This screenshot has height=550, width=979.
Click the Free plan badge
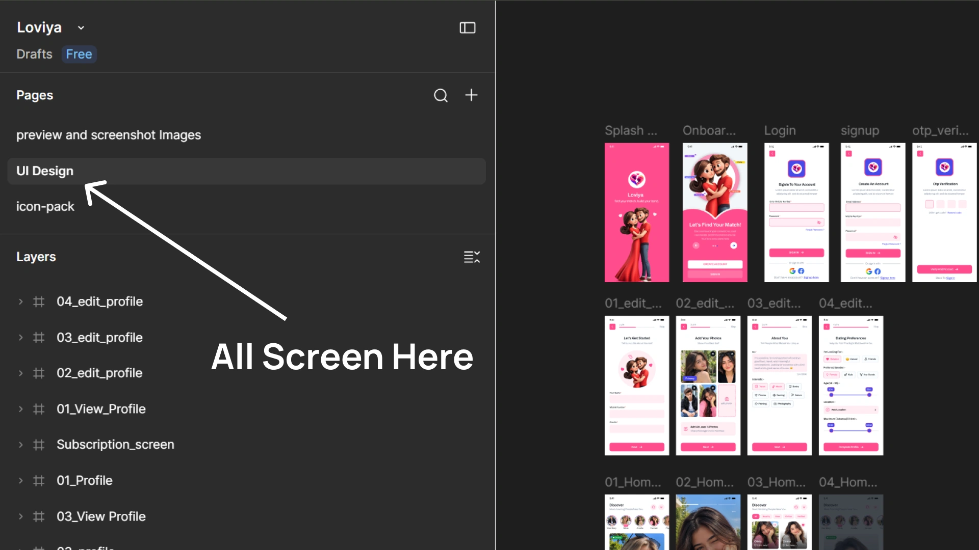(x=79, y=54)
